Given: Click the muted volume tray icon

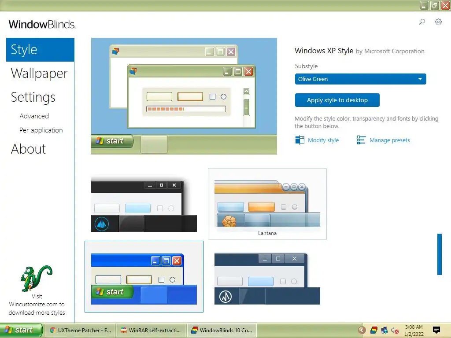Looking at the screenshot, I should coord(395,330).
